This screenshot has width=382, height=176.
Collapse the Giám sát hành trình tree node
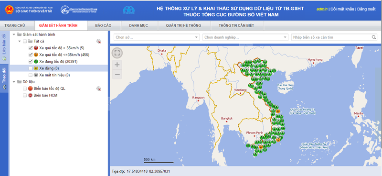point(14,34)
